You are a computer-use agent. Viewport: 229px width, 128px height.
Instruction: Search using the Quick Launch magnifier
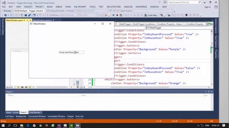click(x=200, y=2)
